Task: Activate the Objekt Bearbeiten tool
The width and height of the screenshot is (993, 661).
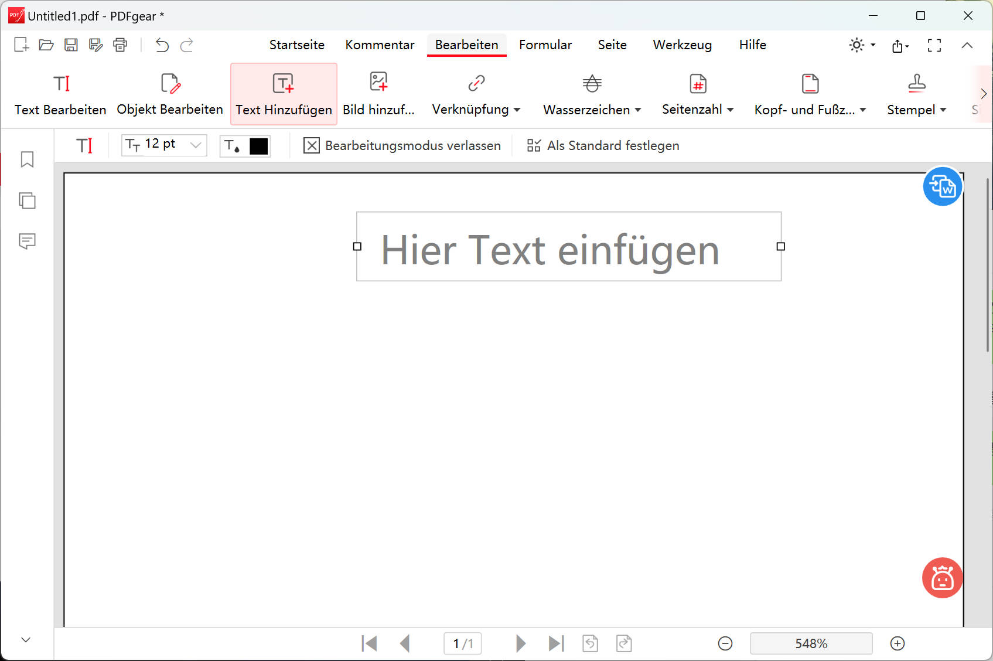Action: coord(169,94)
